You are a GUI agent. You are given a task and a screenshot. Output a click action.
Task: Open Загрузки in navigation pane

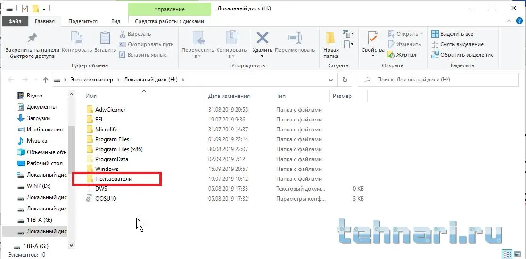pos(38,118)
